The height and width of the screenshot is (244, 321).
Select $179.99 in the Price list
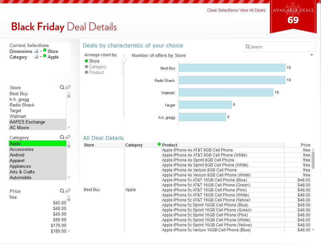click(38, 225)
